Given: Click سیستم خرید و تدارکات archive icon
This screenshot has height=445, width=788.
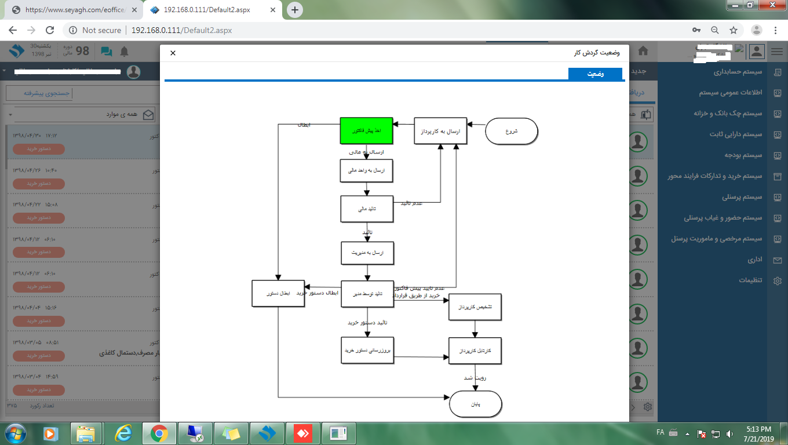Looking at the screenshot, I should 777,176.
